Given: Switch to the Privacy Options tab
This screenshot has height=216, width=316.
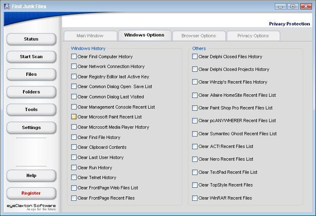Looking at the screenshot, I should tap(253, 36).
